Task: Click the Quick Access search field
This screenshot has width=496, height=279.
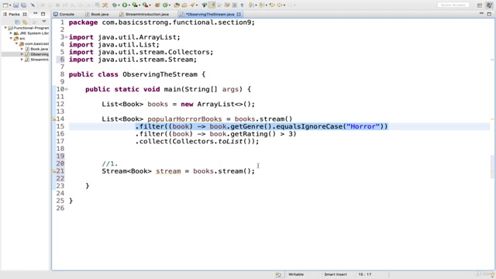Action: (x=453, y=5)
